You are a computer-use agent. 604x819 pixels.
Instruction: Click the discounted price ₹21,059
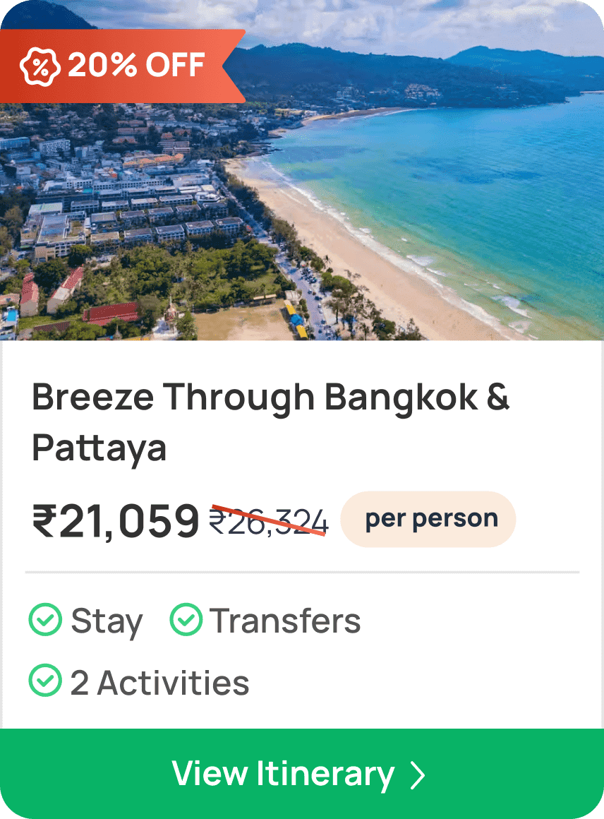pyautogui.click(x=116, y=521)
